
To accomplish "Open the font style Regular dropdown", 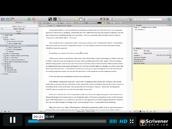I will tap(63, 23).
